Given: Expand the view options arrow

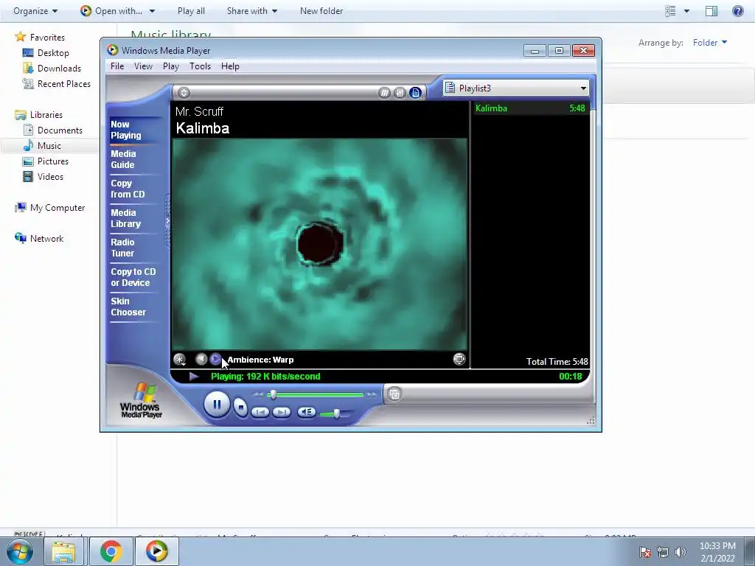Looking at the screenshot, I should (x=686, y=10).
